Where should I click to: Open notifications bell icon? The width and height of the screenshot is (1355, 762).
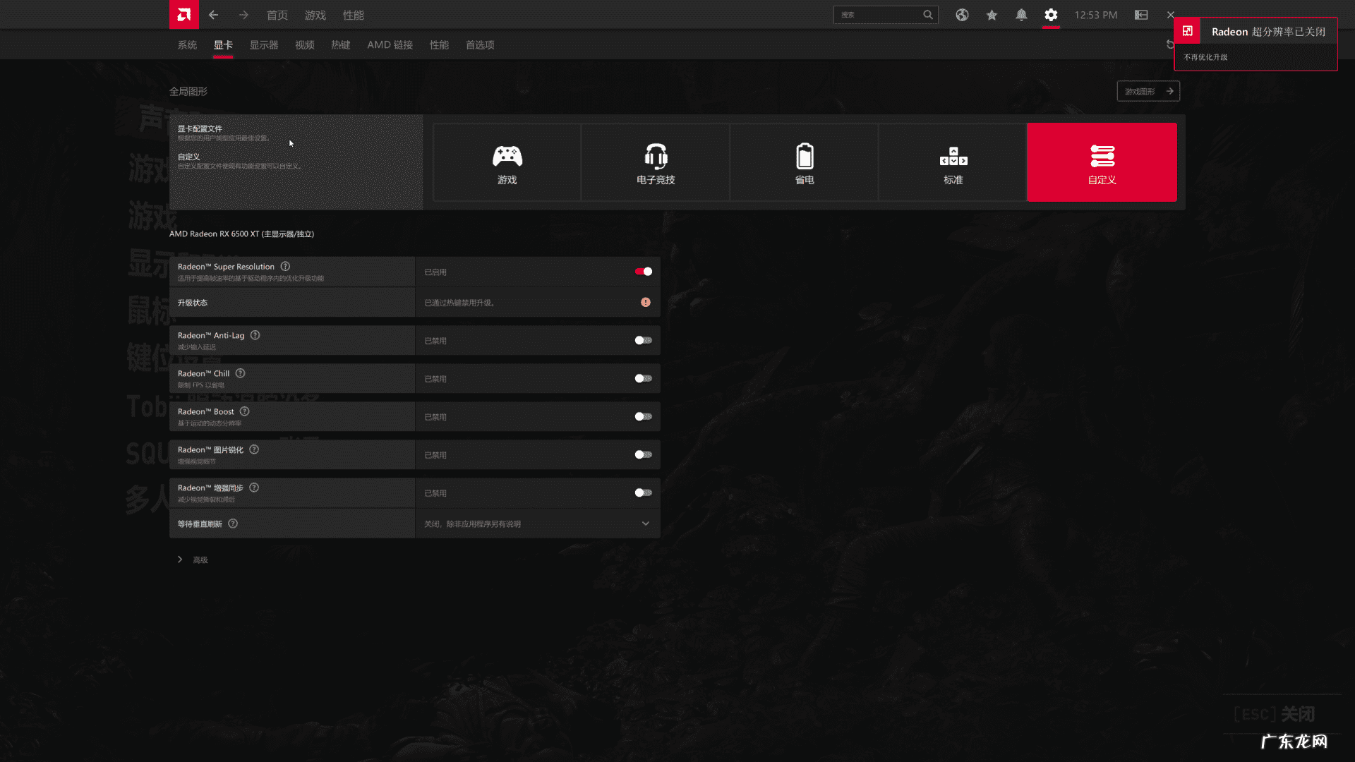1021,15
